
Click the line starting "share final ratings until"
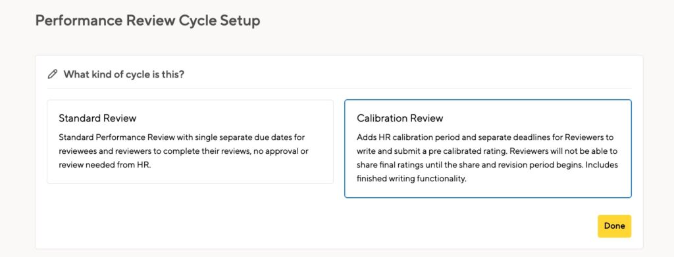pyautogui.click(x=488, y=165)
